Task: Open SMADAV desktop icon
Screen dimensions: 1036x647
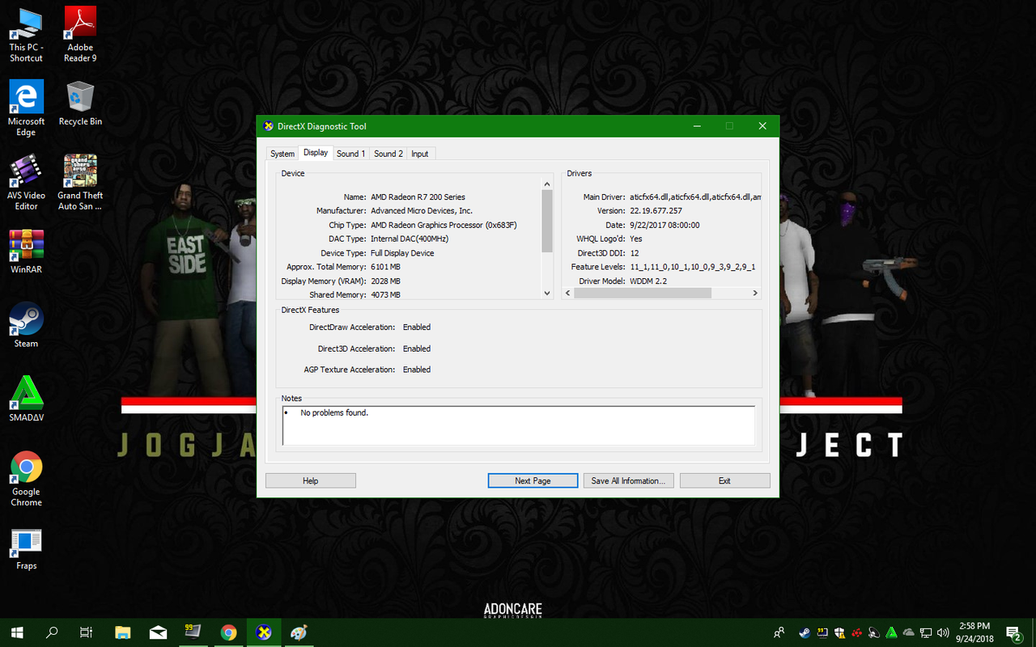Action: click(26, 399)
